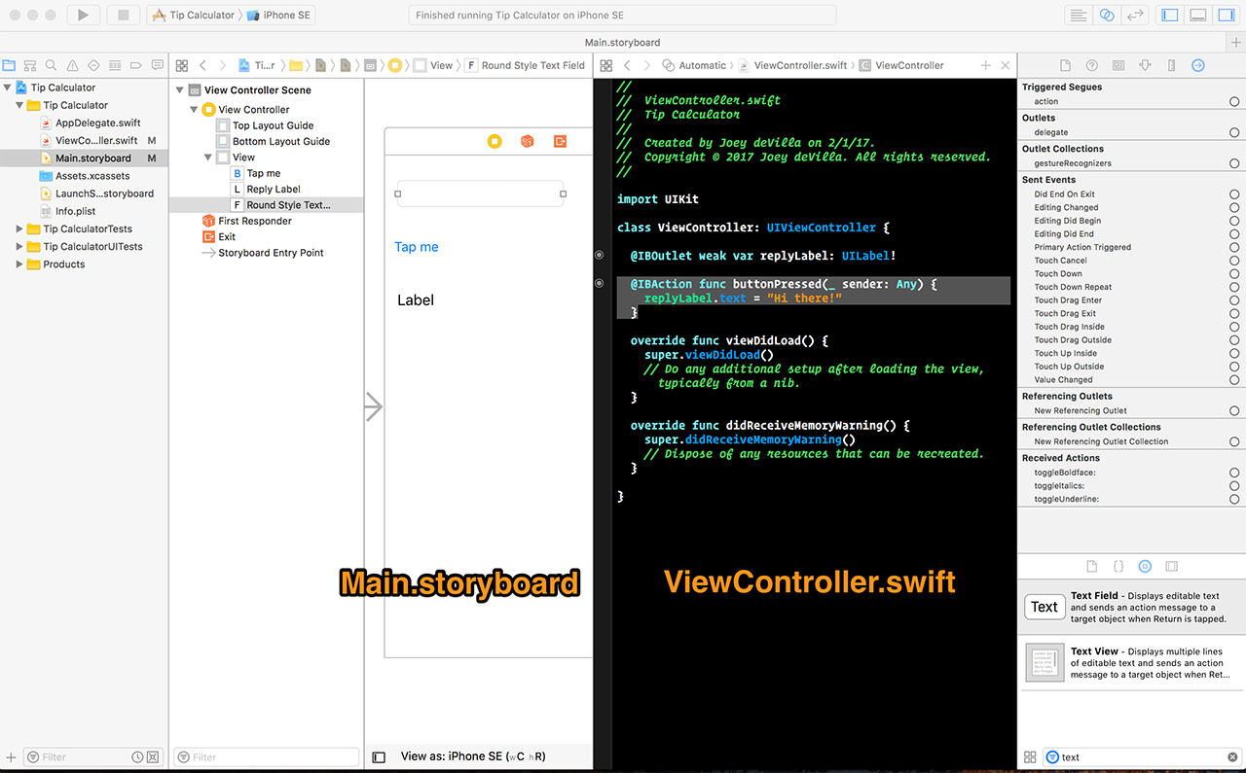Click the Tap me button on canvas
Image resolution: width=1246 pixels, height=773 pixels.
click(417, 247)
